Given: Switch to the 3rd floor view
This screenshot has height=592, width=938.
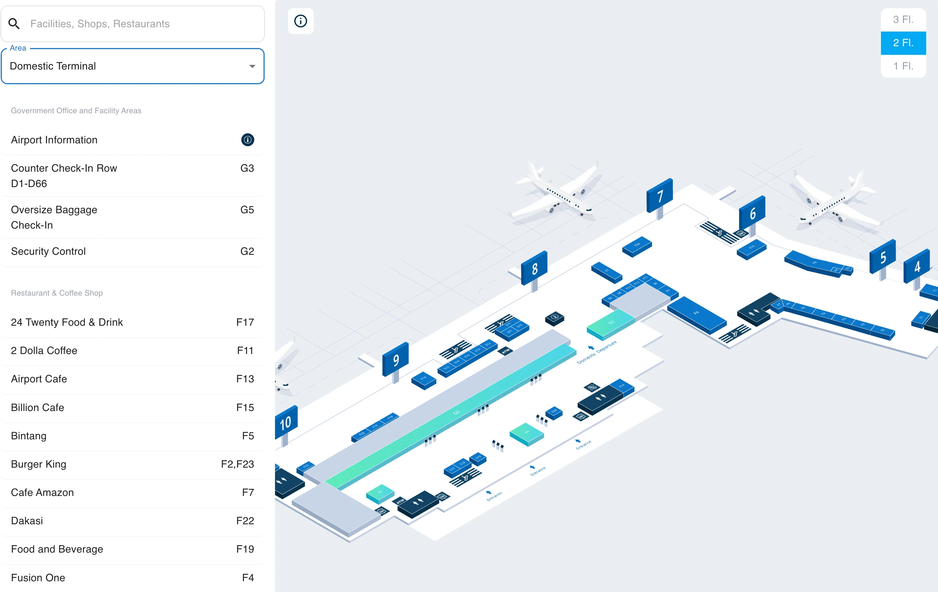Looking at the screenshot, I should pyautogui.click(x=903, y=19).
